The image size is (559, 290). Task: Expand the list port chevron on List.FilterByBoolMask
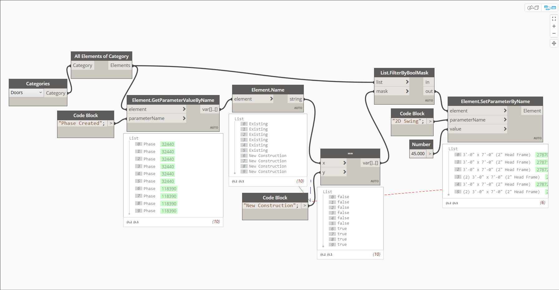pos(407,82)
